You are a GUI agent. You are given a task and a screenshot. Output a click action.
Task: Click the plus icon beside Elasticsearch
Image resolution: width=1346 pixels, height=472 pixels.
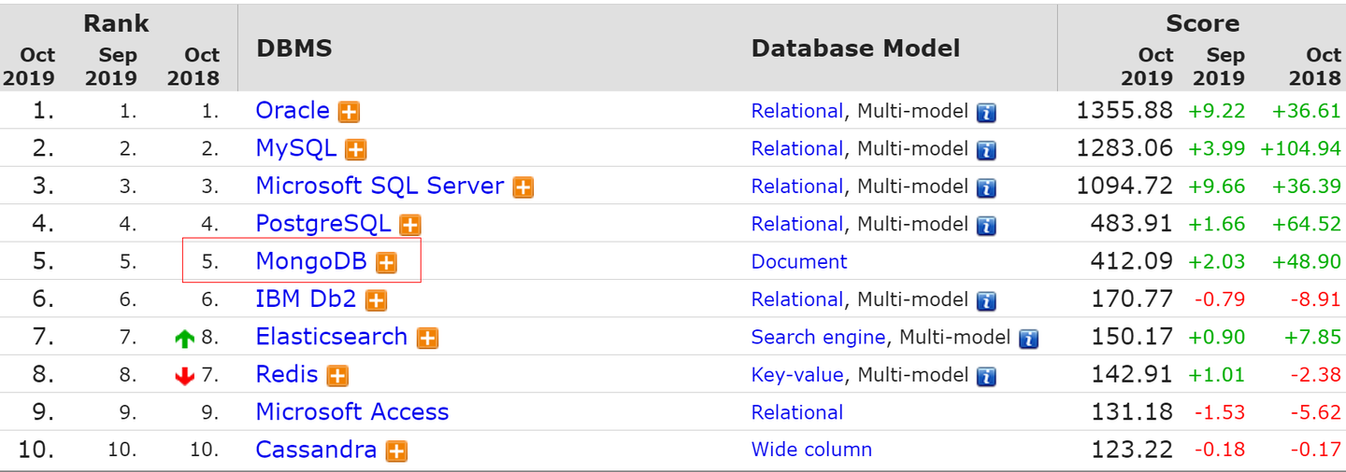pyautogui.click(x=427, y=339)
